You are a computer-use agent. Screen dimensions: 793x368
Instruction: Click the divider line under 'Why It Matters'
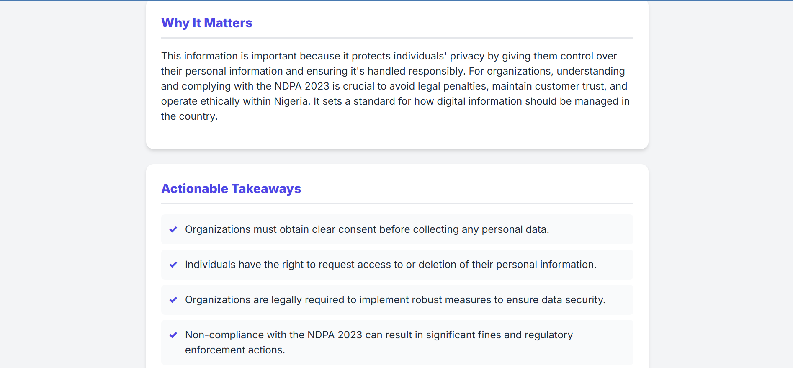[x=397, y=38]
